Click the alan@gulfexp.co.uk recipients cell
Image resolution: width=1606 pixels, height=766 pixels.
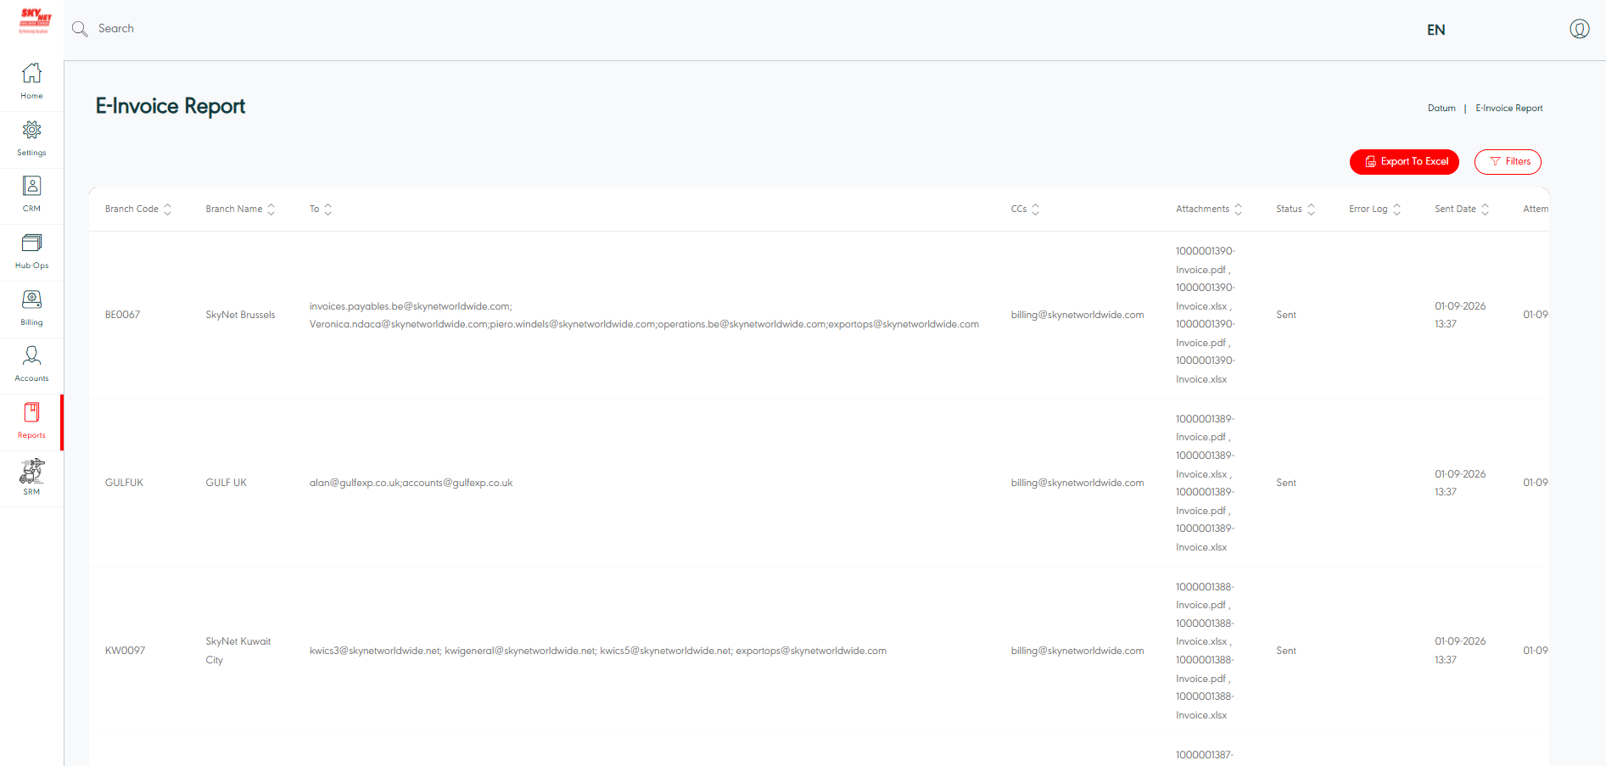[411, 483]
